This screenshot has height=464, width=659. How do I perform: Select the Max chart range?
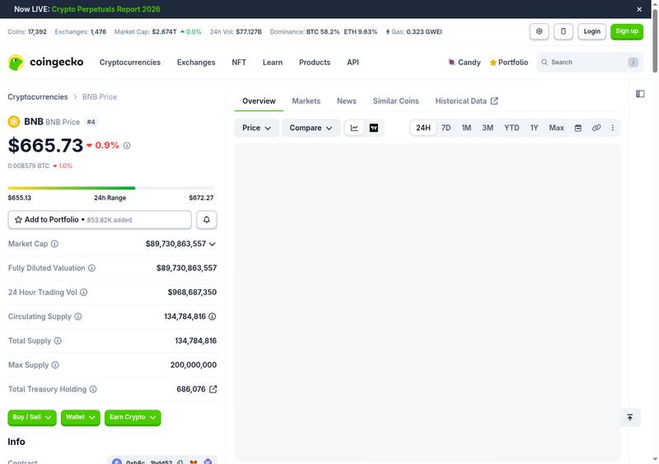point(556,128)
